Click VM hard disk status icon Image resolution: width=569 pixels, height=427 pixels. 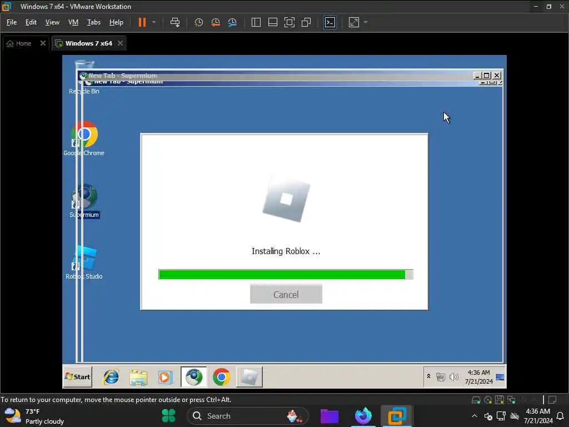476,400
